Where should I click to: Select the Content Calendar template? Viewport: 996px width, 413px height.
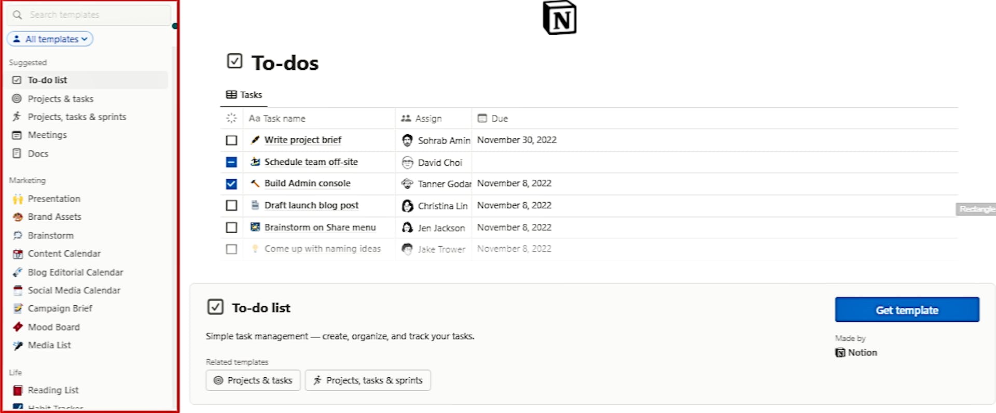point(64,253)
